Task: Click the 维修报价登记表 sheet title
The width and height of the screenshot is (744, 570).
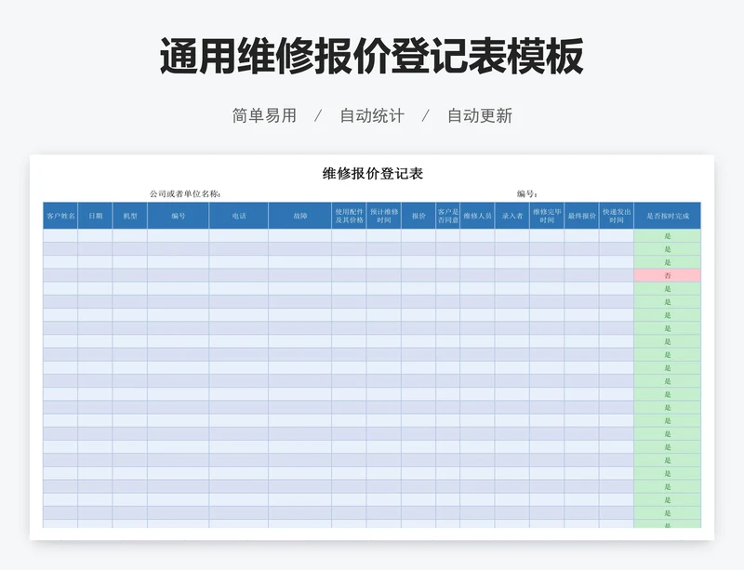Action: (373, 174)
